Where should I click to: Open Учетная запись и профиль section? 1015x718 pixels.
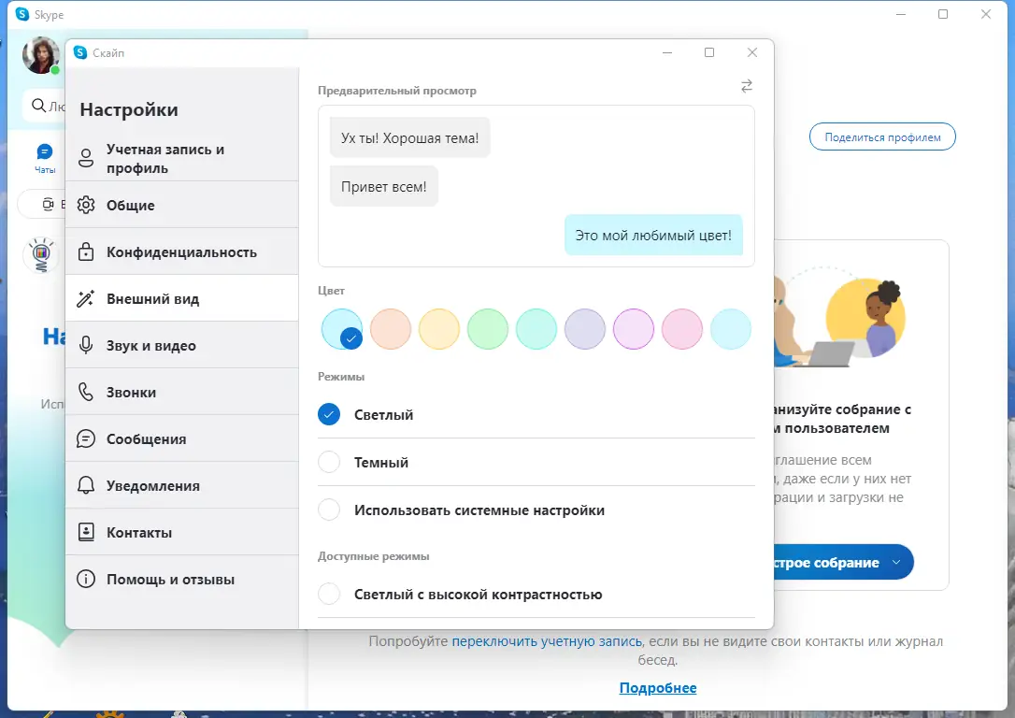[x=182, y=159]
